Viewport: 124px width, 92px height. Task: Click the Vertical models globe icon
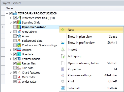coord(19,59)
